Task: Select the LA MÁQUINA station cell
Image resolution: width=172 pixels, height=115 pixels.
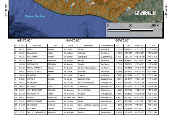Action: click(x=37, y=83)
